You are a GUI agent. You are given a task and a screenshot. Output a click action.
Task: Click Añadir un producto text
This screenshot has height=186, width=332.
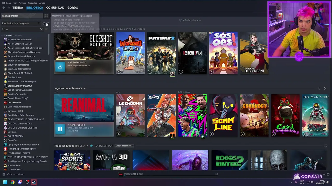pos(15,174)
